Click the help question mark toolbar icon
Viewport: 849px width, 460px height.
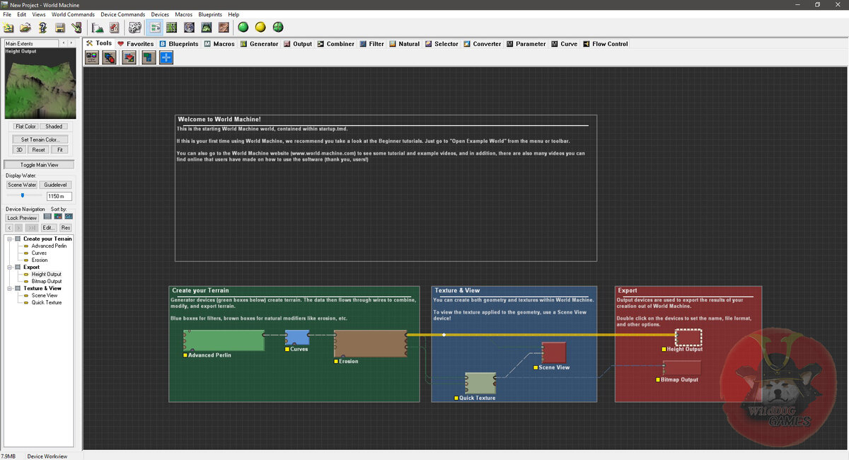click(x=42, y=28)
